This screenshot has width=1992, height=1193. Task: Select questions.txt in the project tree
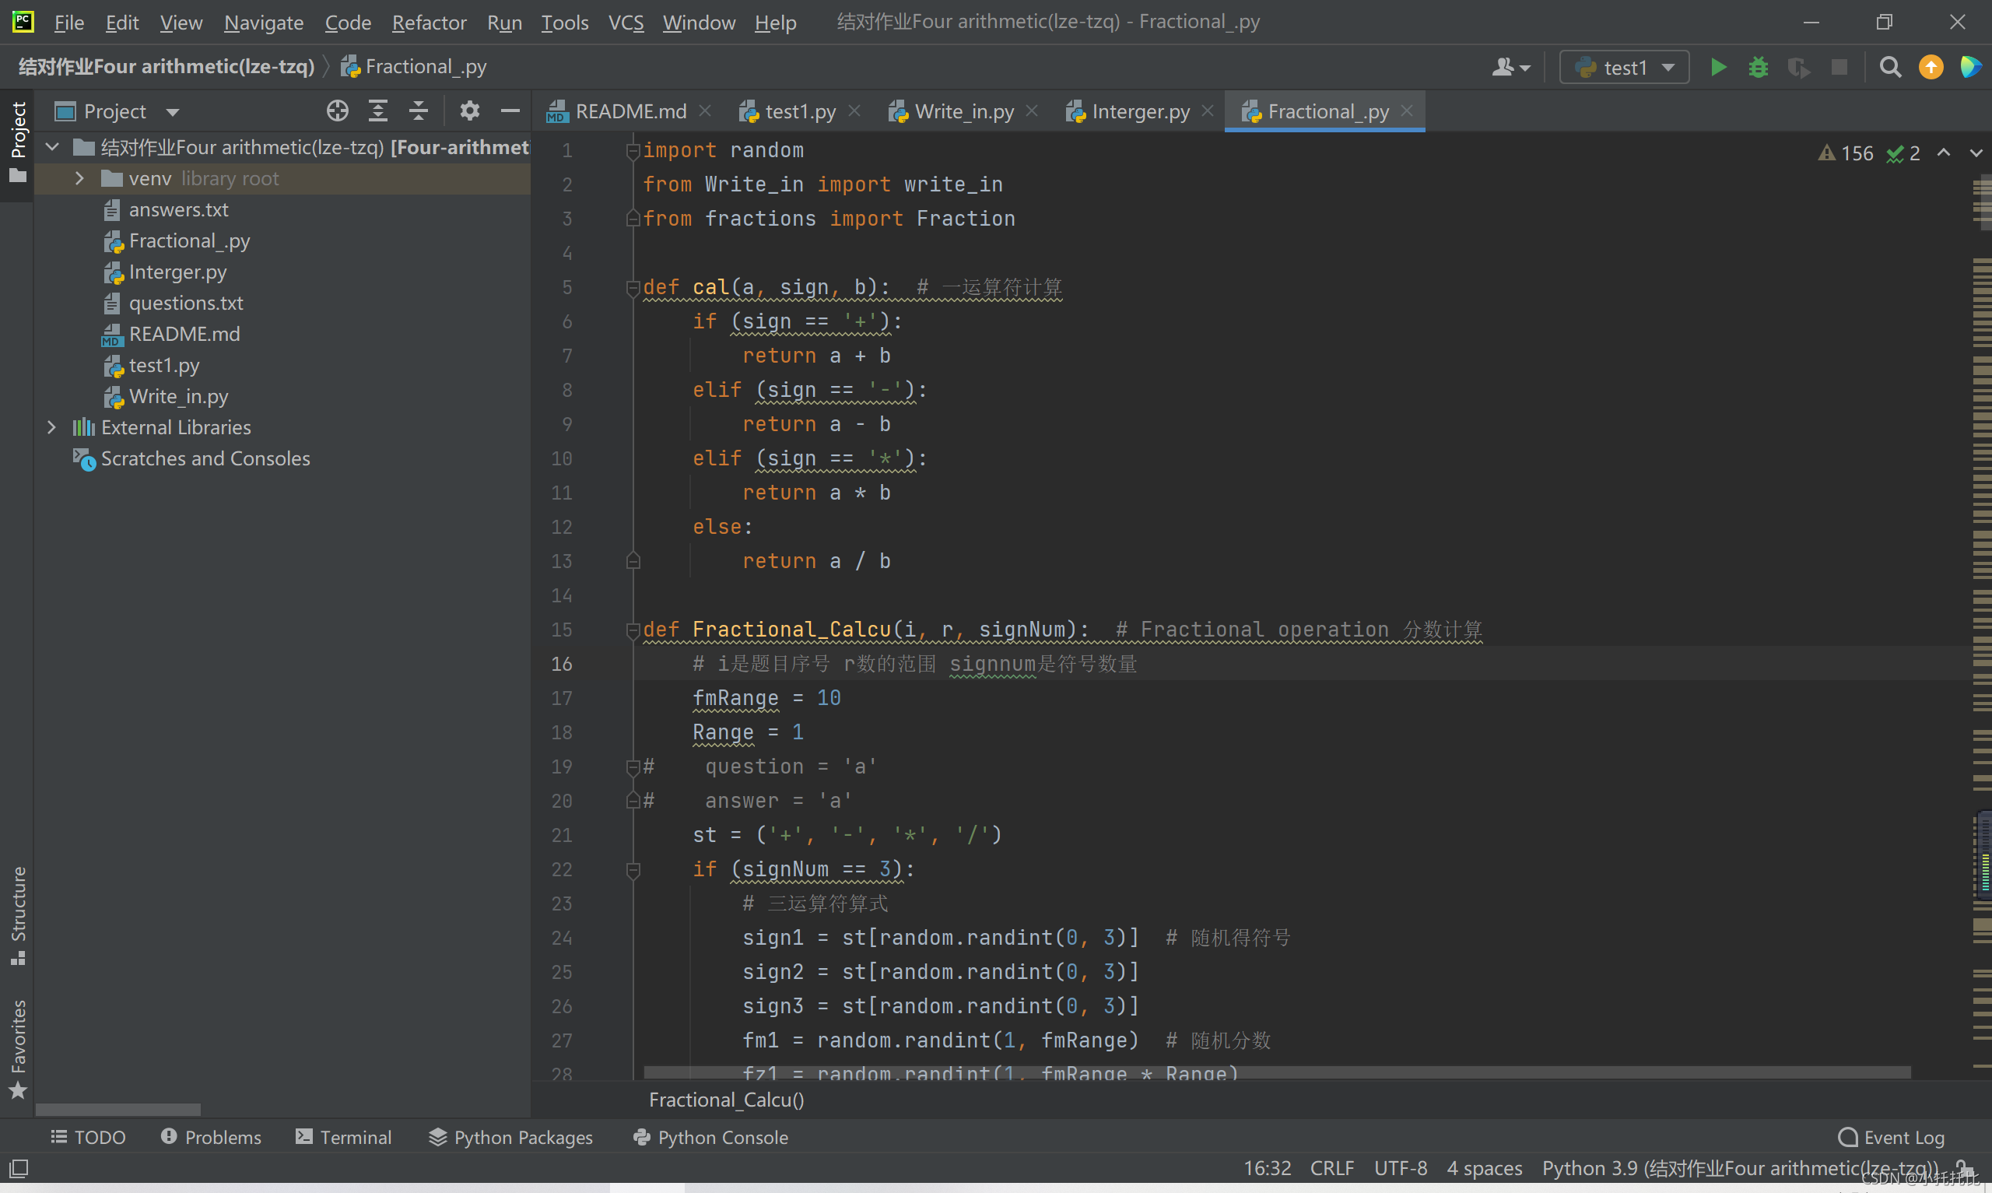[186, 303]
